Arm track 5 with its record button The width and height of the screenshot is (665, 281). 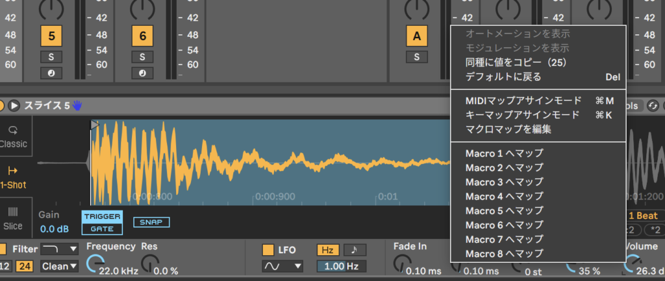51,73
